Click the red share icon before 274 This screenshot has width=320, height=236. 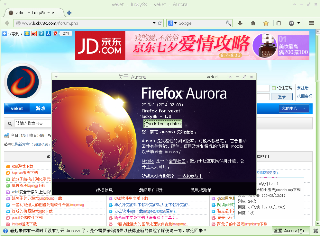coord(55,33)
